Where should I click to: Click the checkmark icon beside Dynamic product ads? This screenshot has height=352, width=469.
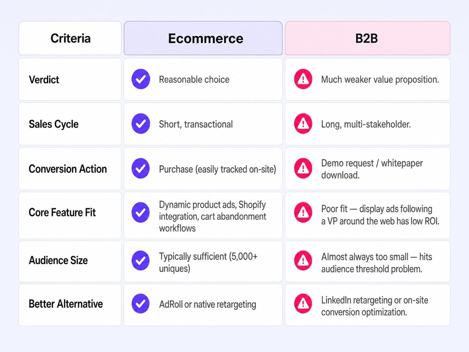click(141, 212)
